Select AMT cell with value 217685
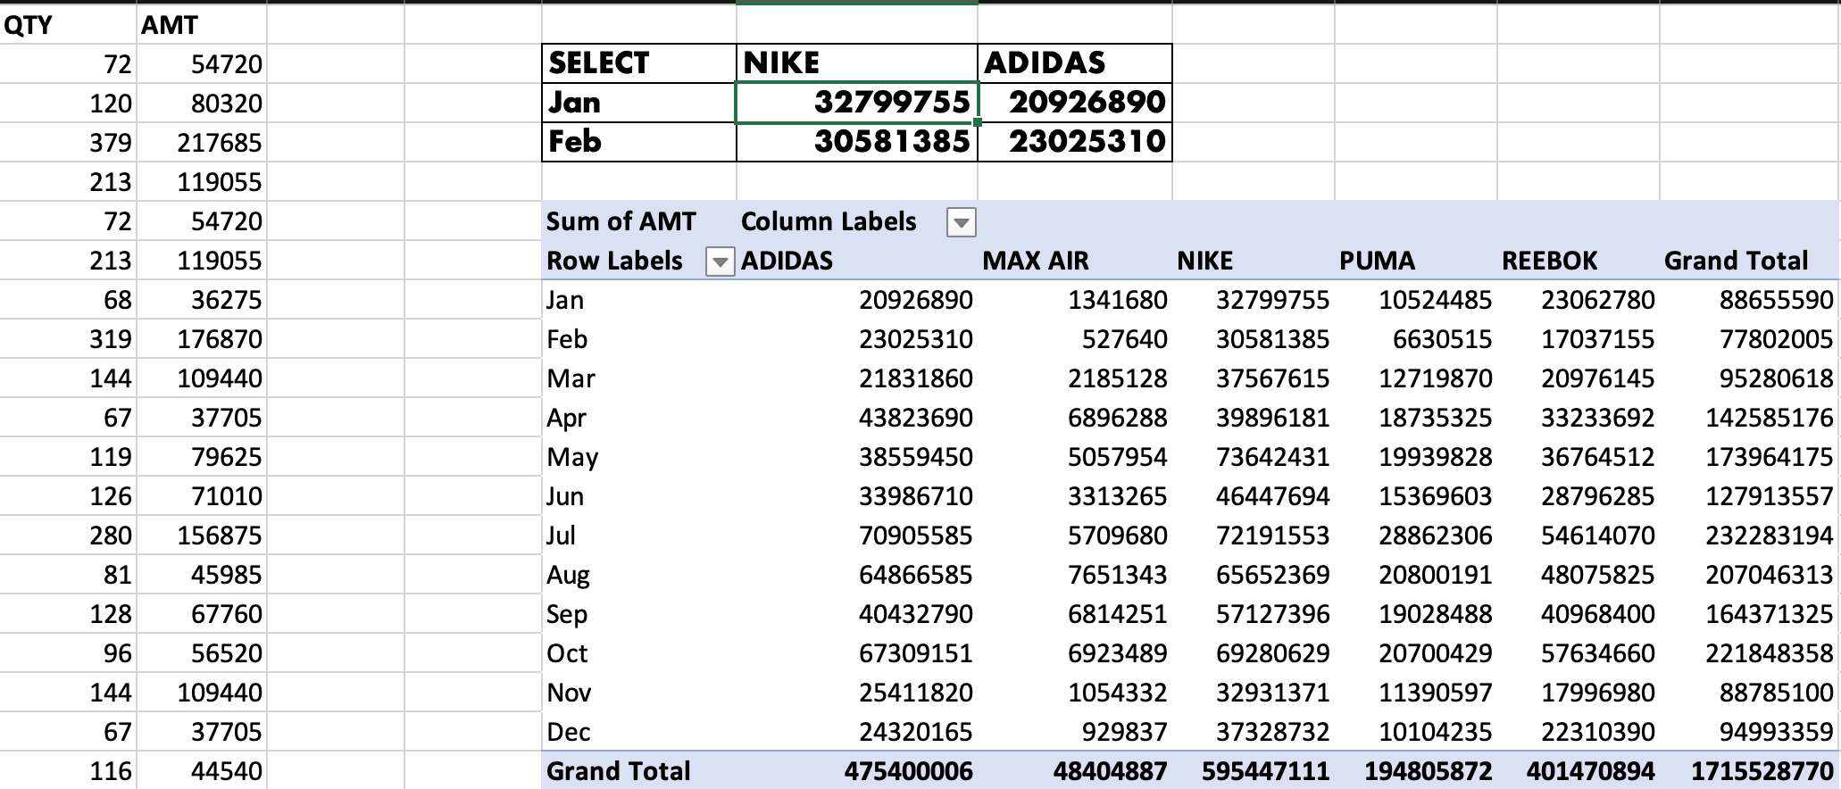 202,143
